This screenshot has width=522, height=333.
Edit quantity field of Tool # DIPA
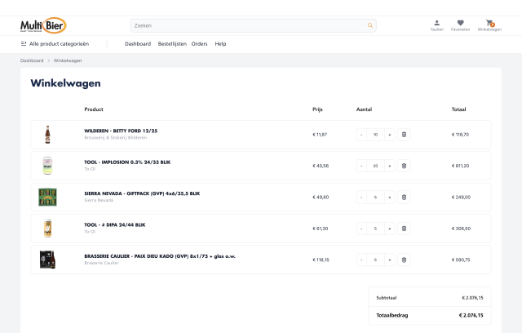pyautogui.click(x=375, y=229)
